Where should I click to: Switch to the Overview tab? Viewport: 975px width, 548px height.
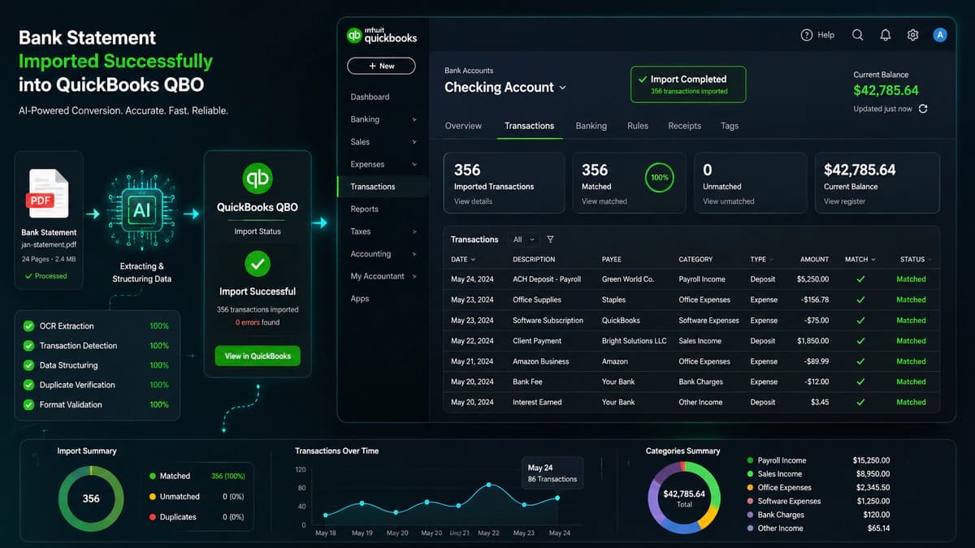[463, 126]
